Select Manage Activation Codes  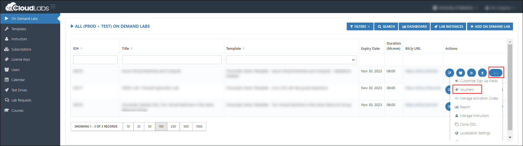(476, 98)
